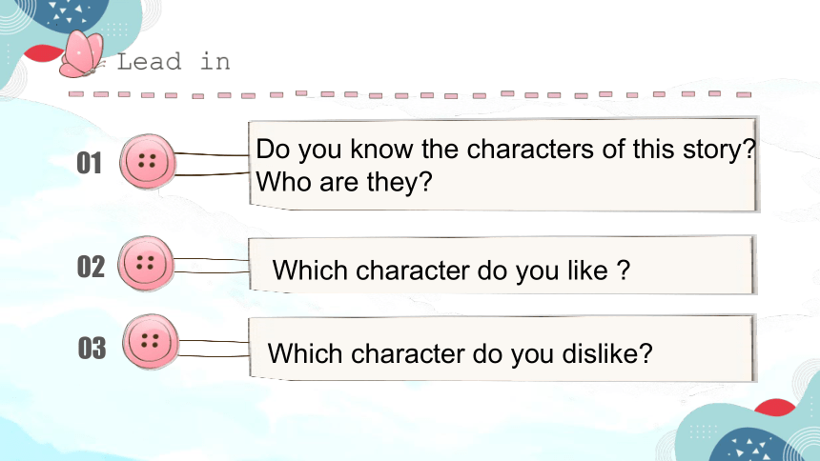Click the pink dashed divider line
This screenshot has width=820, height=461.
click(x=410, y=94)
